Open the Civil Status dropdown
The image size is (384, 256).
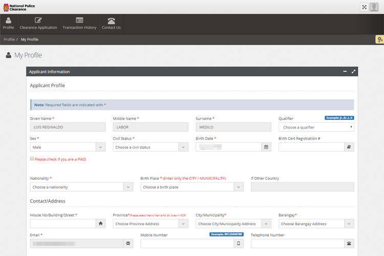(x=151, y=147)
